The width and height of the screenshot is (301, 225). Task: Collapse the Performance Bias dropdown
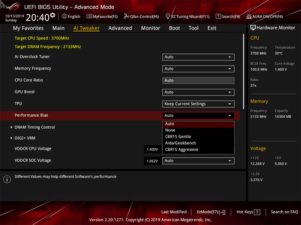pyautogui.click(x=198, y=115)
